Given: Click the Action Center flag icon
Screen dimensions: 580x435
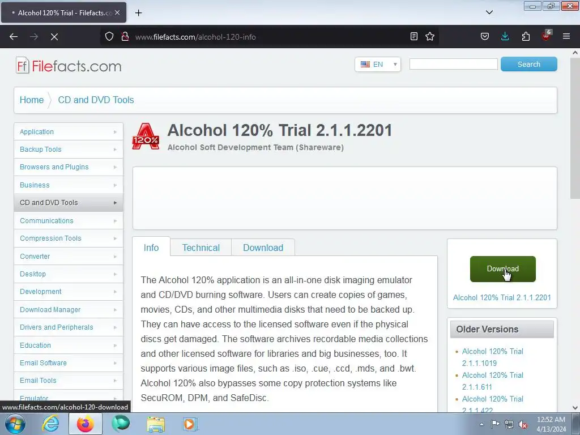Looking at the screenshot, I should pos(495,424).
